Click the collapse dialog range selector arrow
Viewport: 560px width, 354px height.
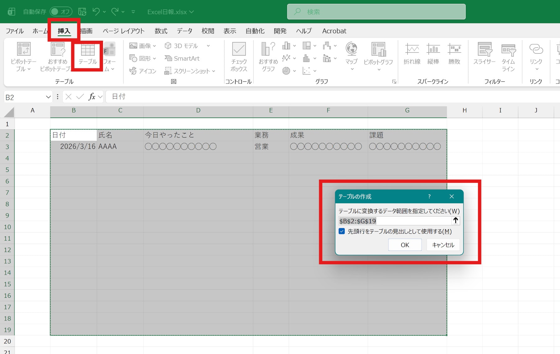click(455, 221)
